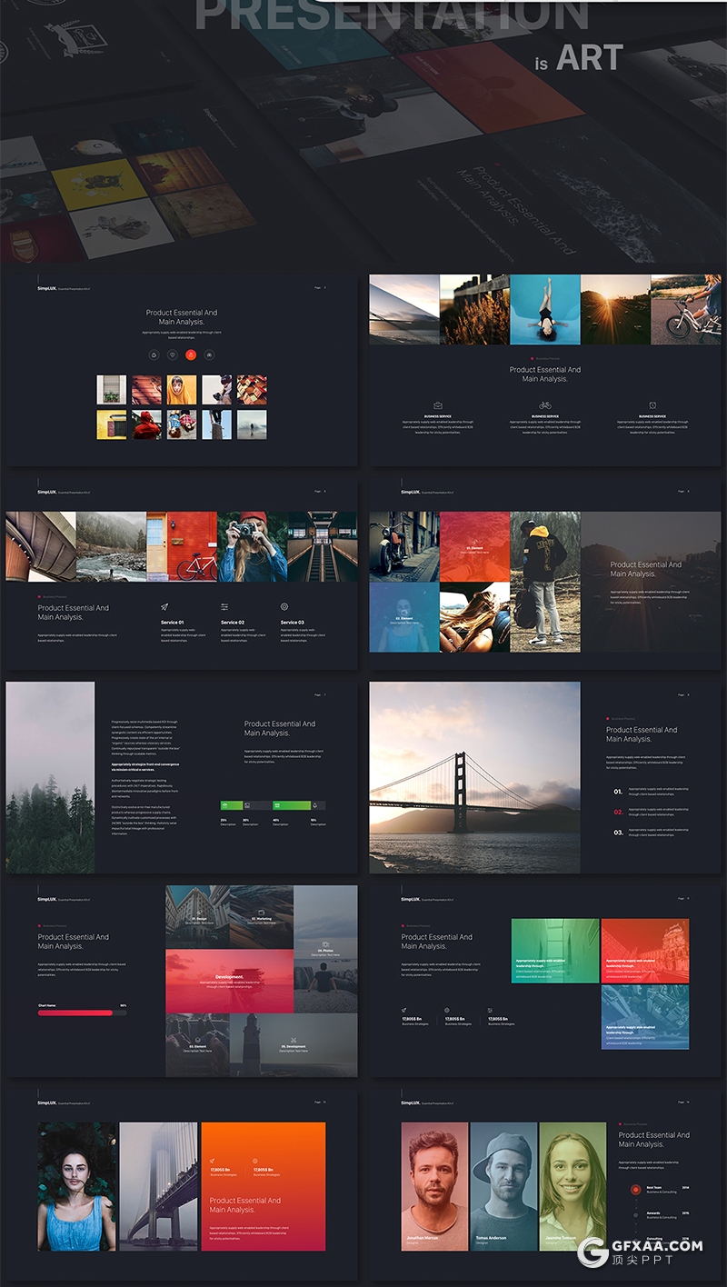The width and height of the screenshot is (727, 1287).
Task: Click the GFXAA.COM logo watermark
Action: 639,1251
